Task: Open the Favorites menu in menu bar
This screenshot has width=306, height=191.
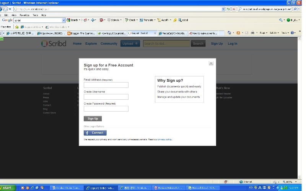Action: [x=24, y=15]
